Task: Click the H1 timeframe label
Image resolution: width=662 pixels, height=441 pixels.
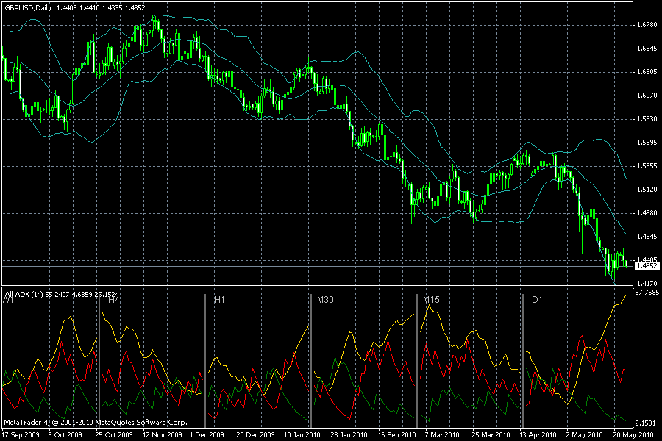Action: (219, 300)
